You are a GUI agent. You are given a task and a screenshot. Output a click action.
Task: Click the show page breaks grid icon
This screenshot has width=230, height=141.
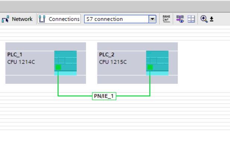[x=191, y=19]
